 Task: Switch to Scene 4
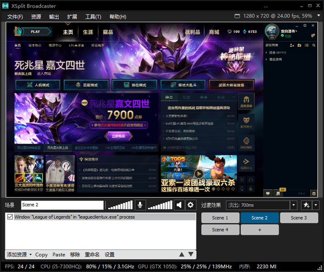click(220, 230)
